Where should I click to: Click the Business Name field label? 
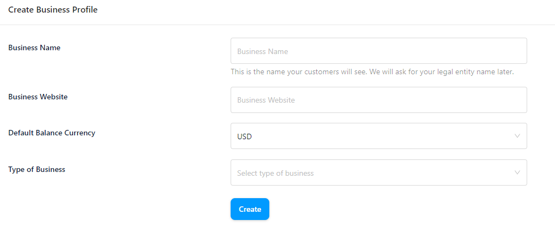[x=34, y=47]
